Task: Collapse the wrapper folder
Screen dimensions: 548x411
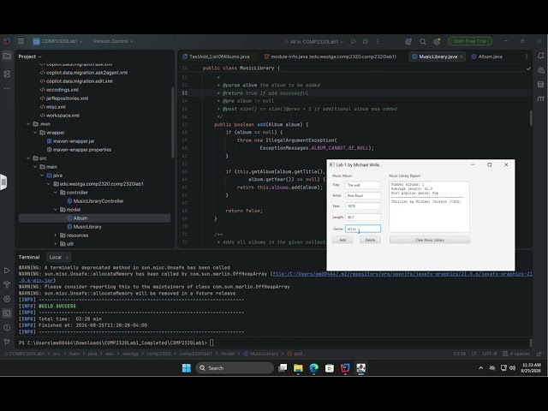Action: click(x=35, y=133)
